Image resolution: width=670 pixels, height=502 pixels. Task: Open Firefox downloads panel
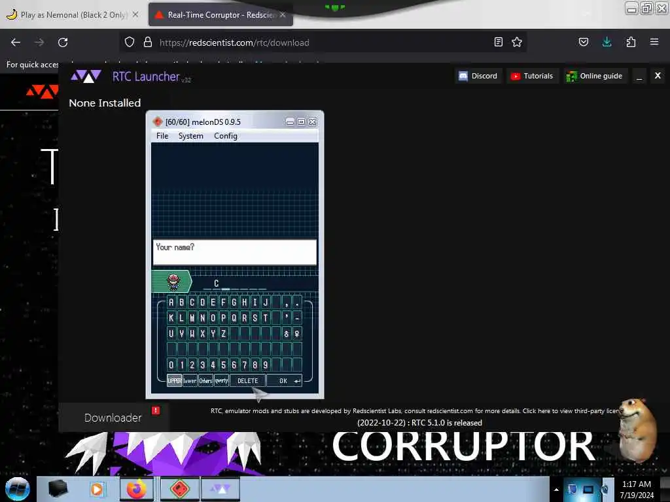pyautogui.click(x=607, y=42)
